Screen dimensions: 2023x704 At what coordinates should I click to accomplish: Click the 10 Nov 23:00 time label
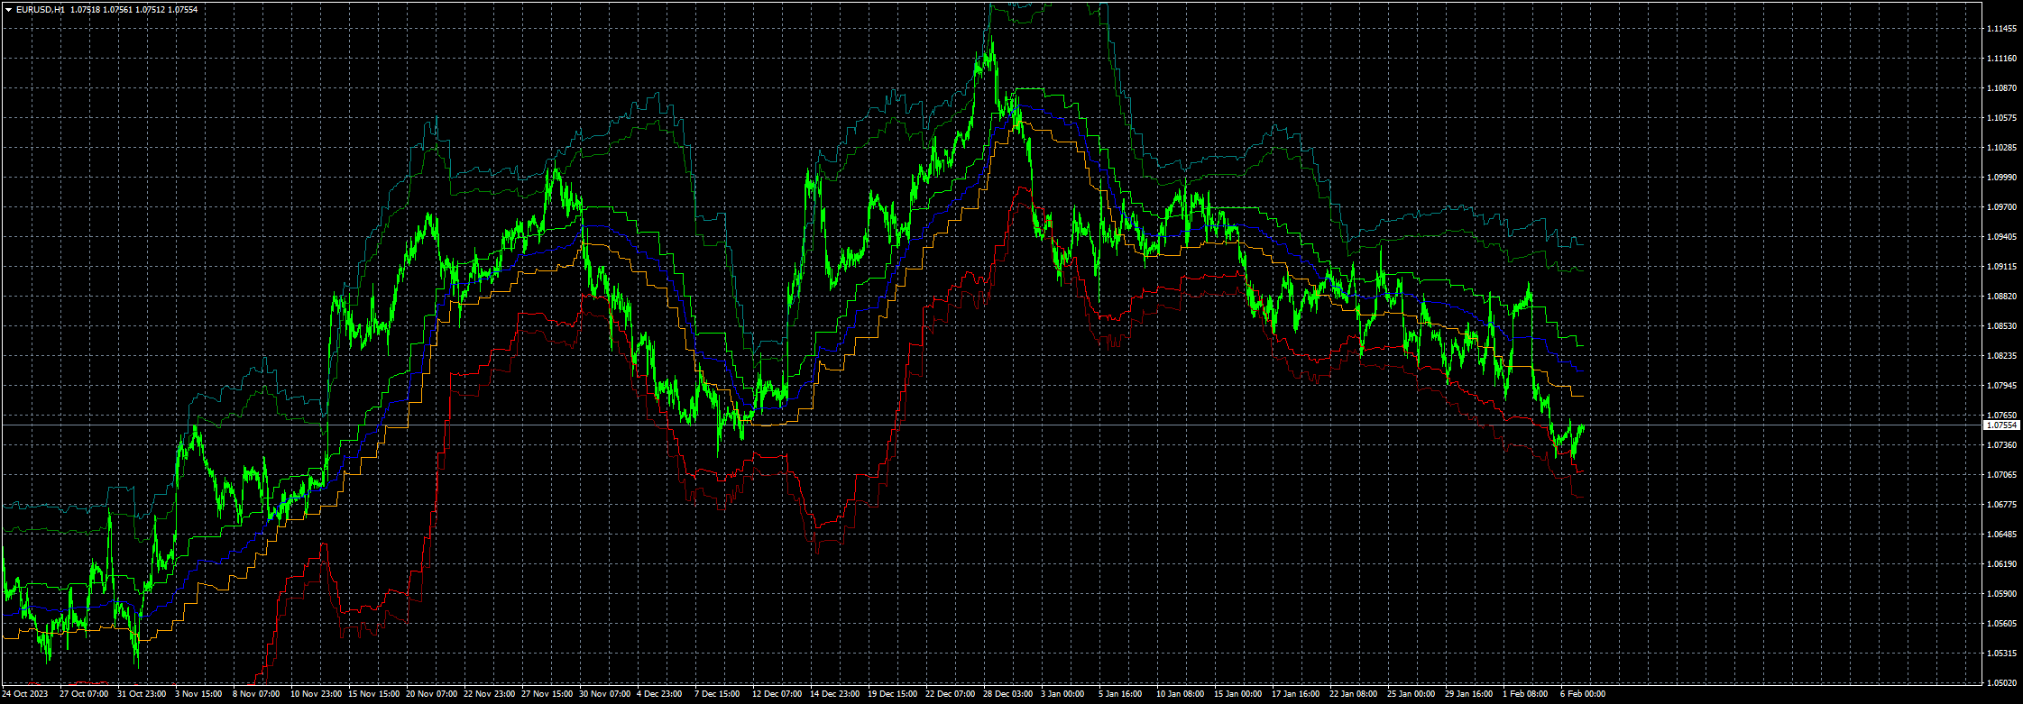316,695
